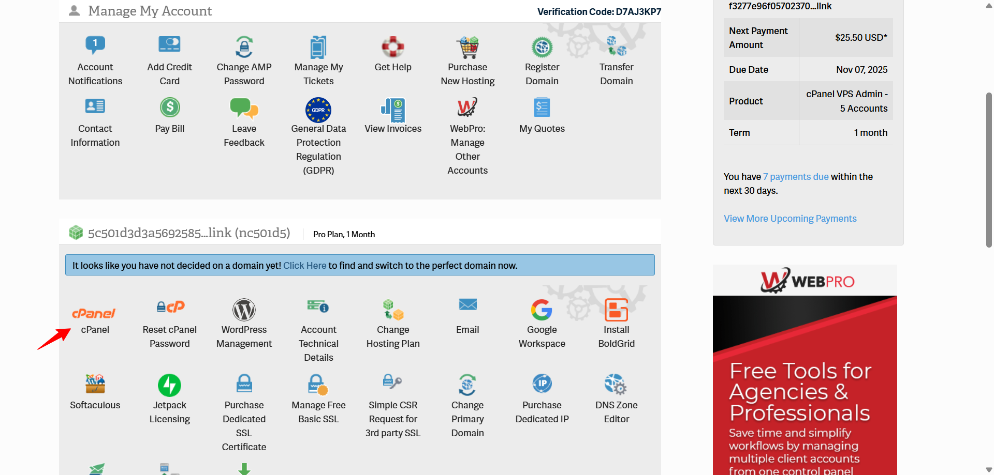This screenshot has width=994, height=475.
Task: Click Change Hosting Plan icon
Action: [x=393, y=310]
